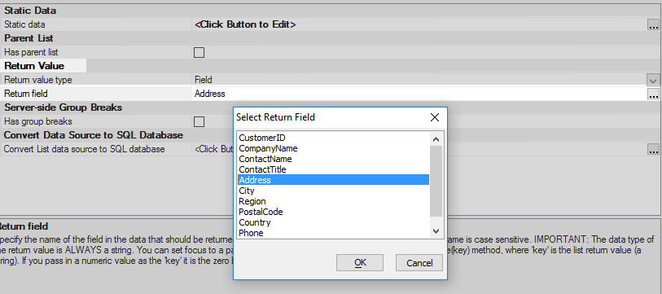
Task: Click Convert List data source to SQL database label
Action: coord(85,149)
